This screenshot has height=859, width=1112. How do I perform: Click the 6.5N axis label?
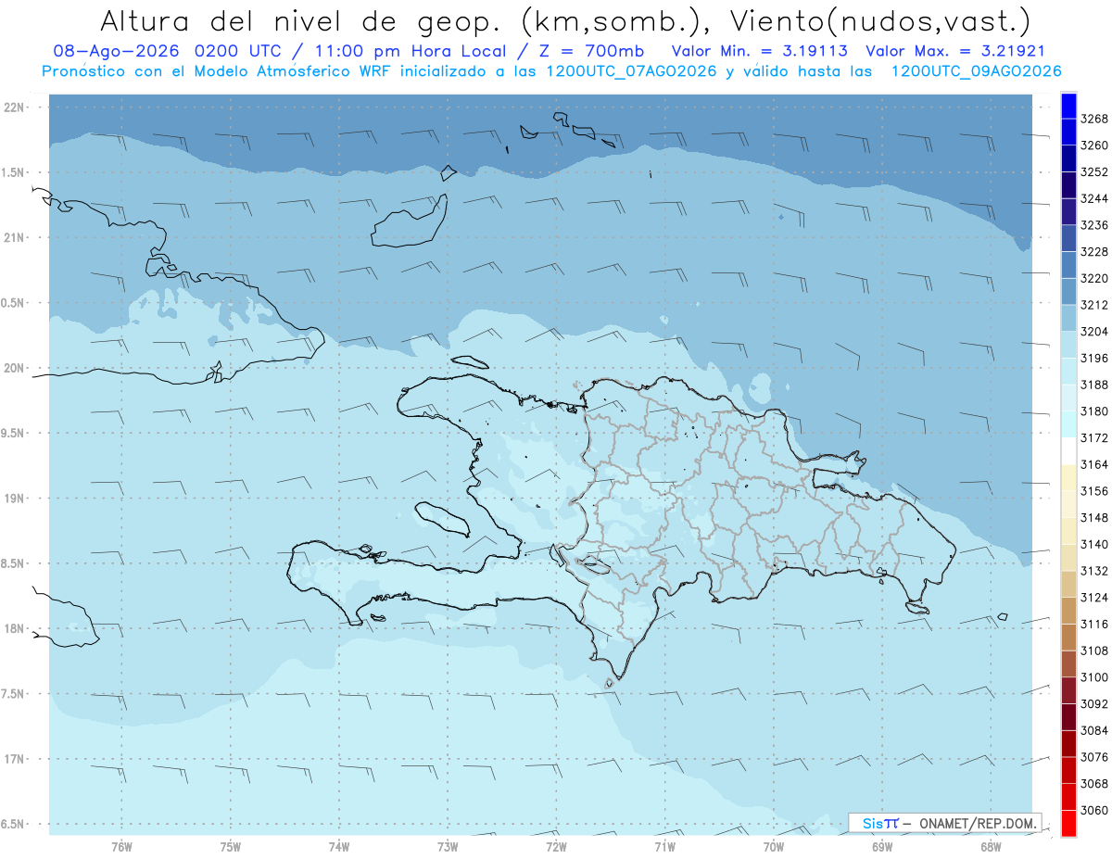point(14,825)
